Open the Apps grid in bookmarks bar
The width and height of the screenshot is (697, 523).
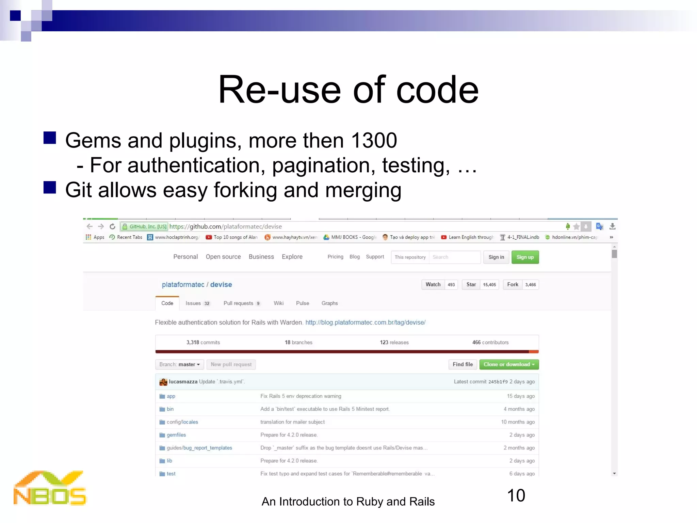click(95, 237)
